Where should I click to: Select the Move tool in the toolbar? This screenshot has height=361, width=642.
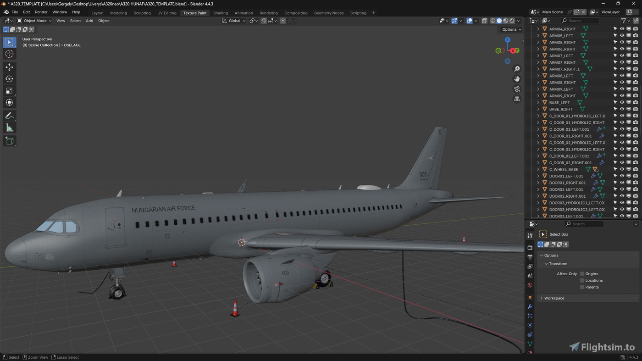(x=9, y=67)
